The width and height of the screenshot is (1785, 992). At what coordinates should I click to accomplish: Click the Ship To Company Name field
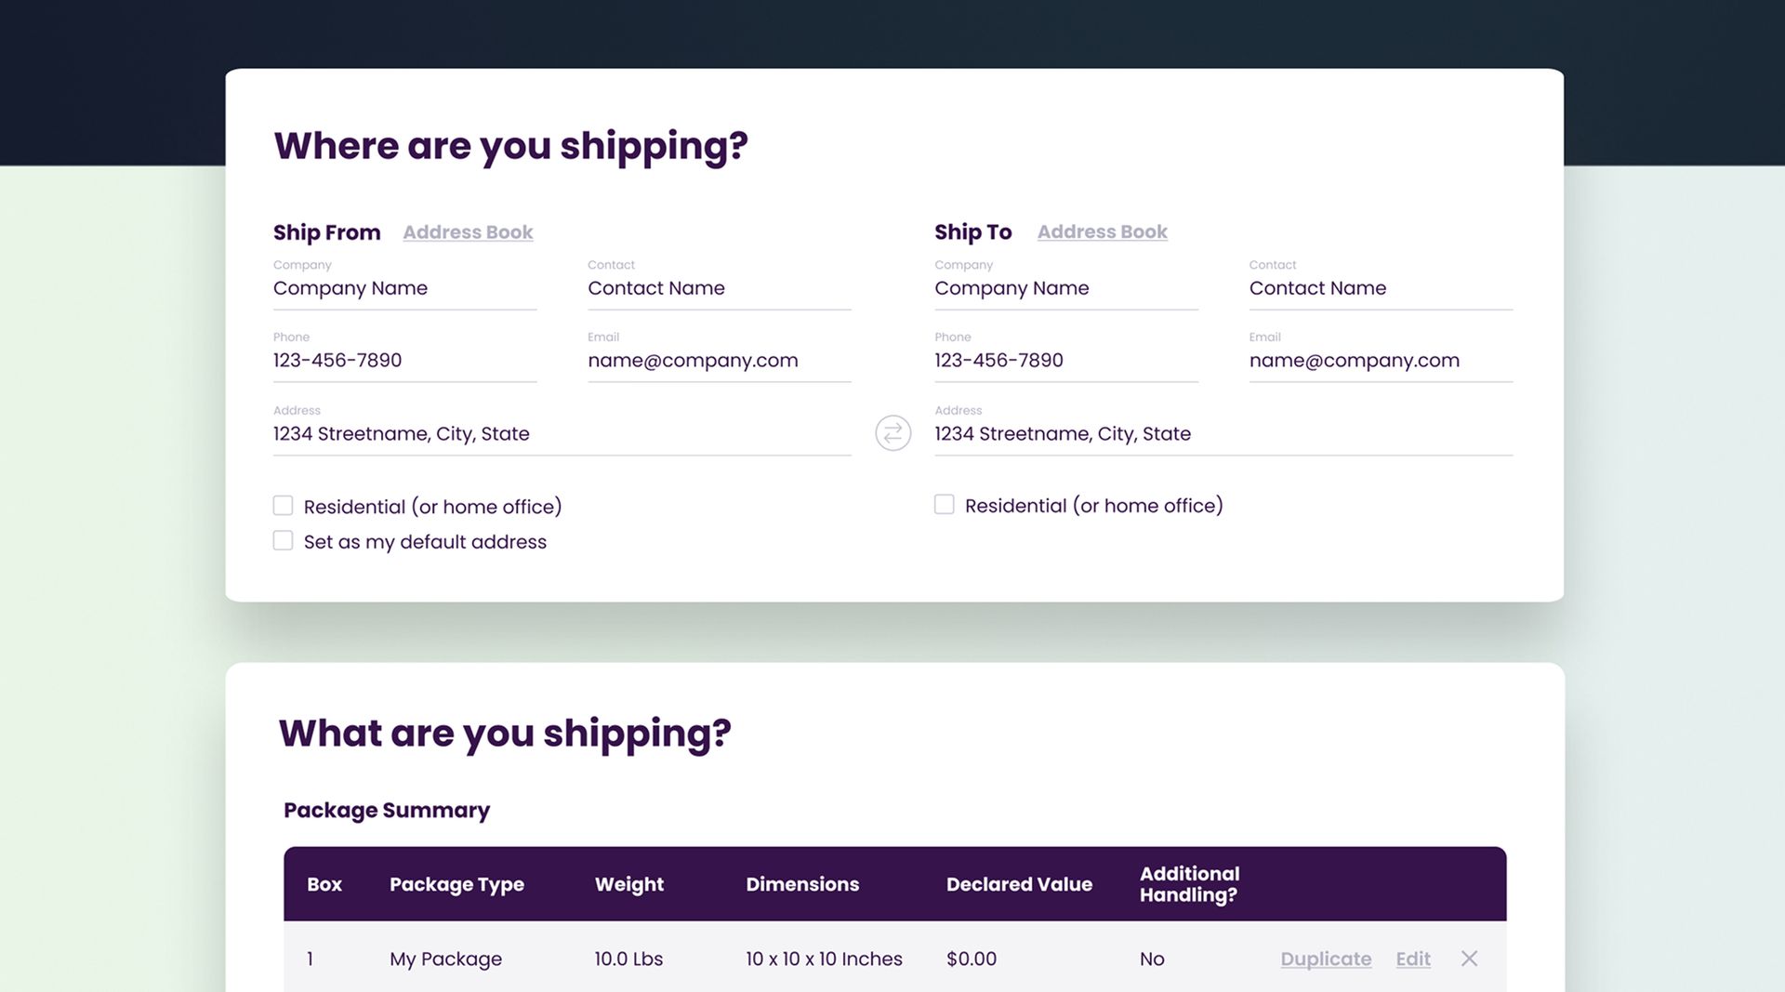[1065, 288]
